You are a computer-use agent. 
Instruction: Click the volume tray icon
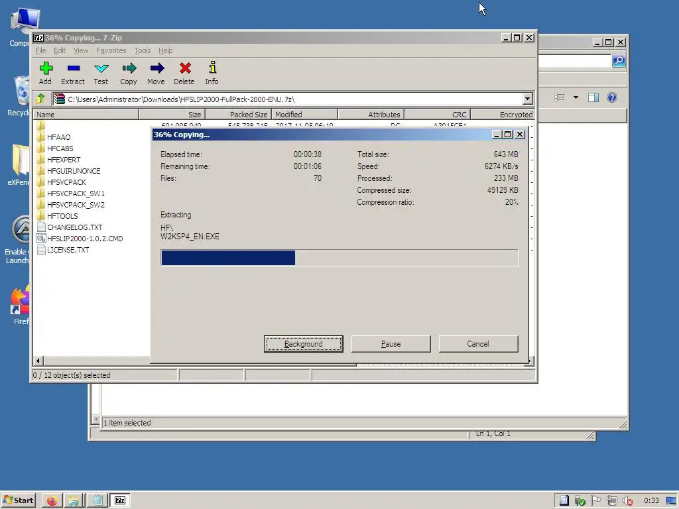click(627, 501)
